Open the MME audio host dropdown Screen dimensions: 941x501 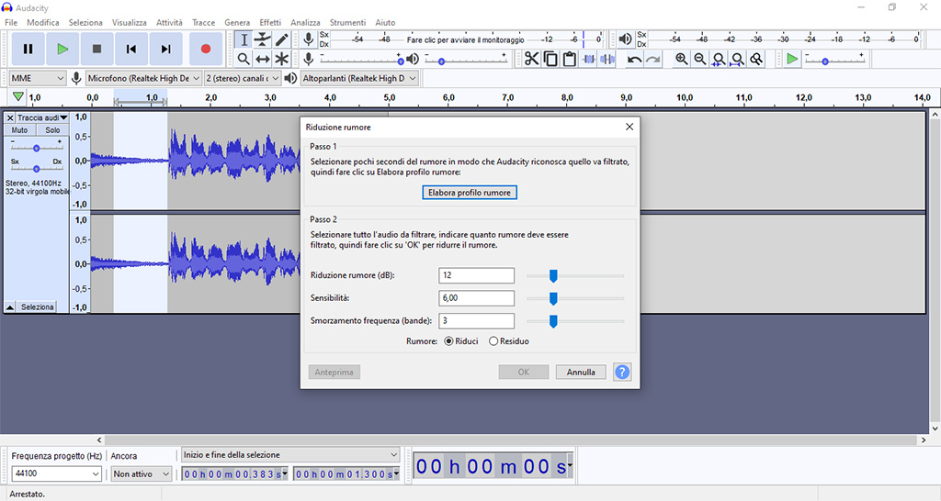point(37,79)
